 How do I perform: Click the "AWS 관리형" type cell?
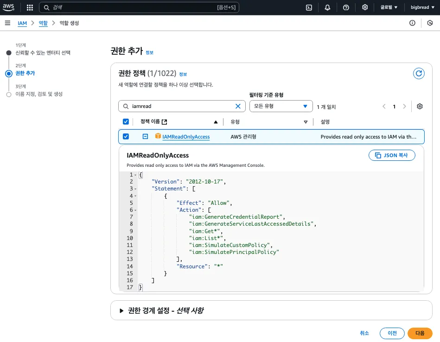[243, 137]
